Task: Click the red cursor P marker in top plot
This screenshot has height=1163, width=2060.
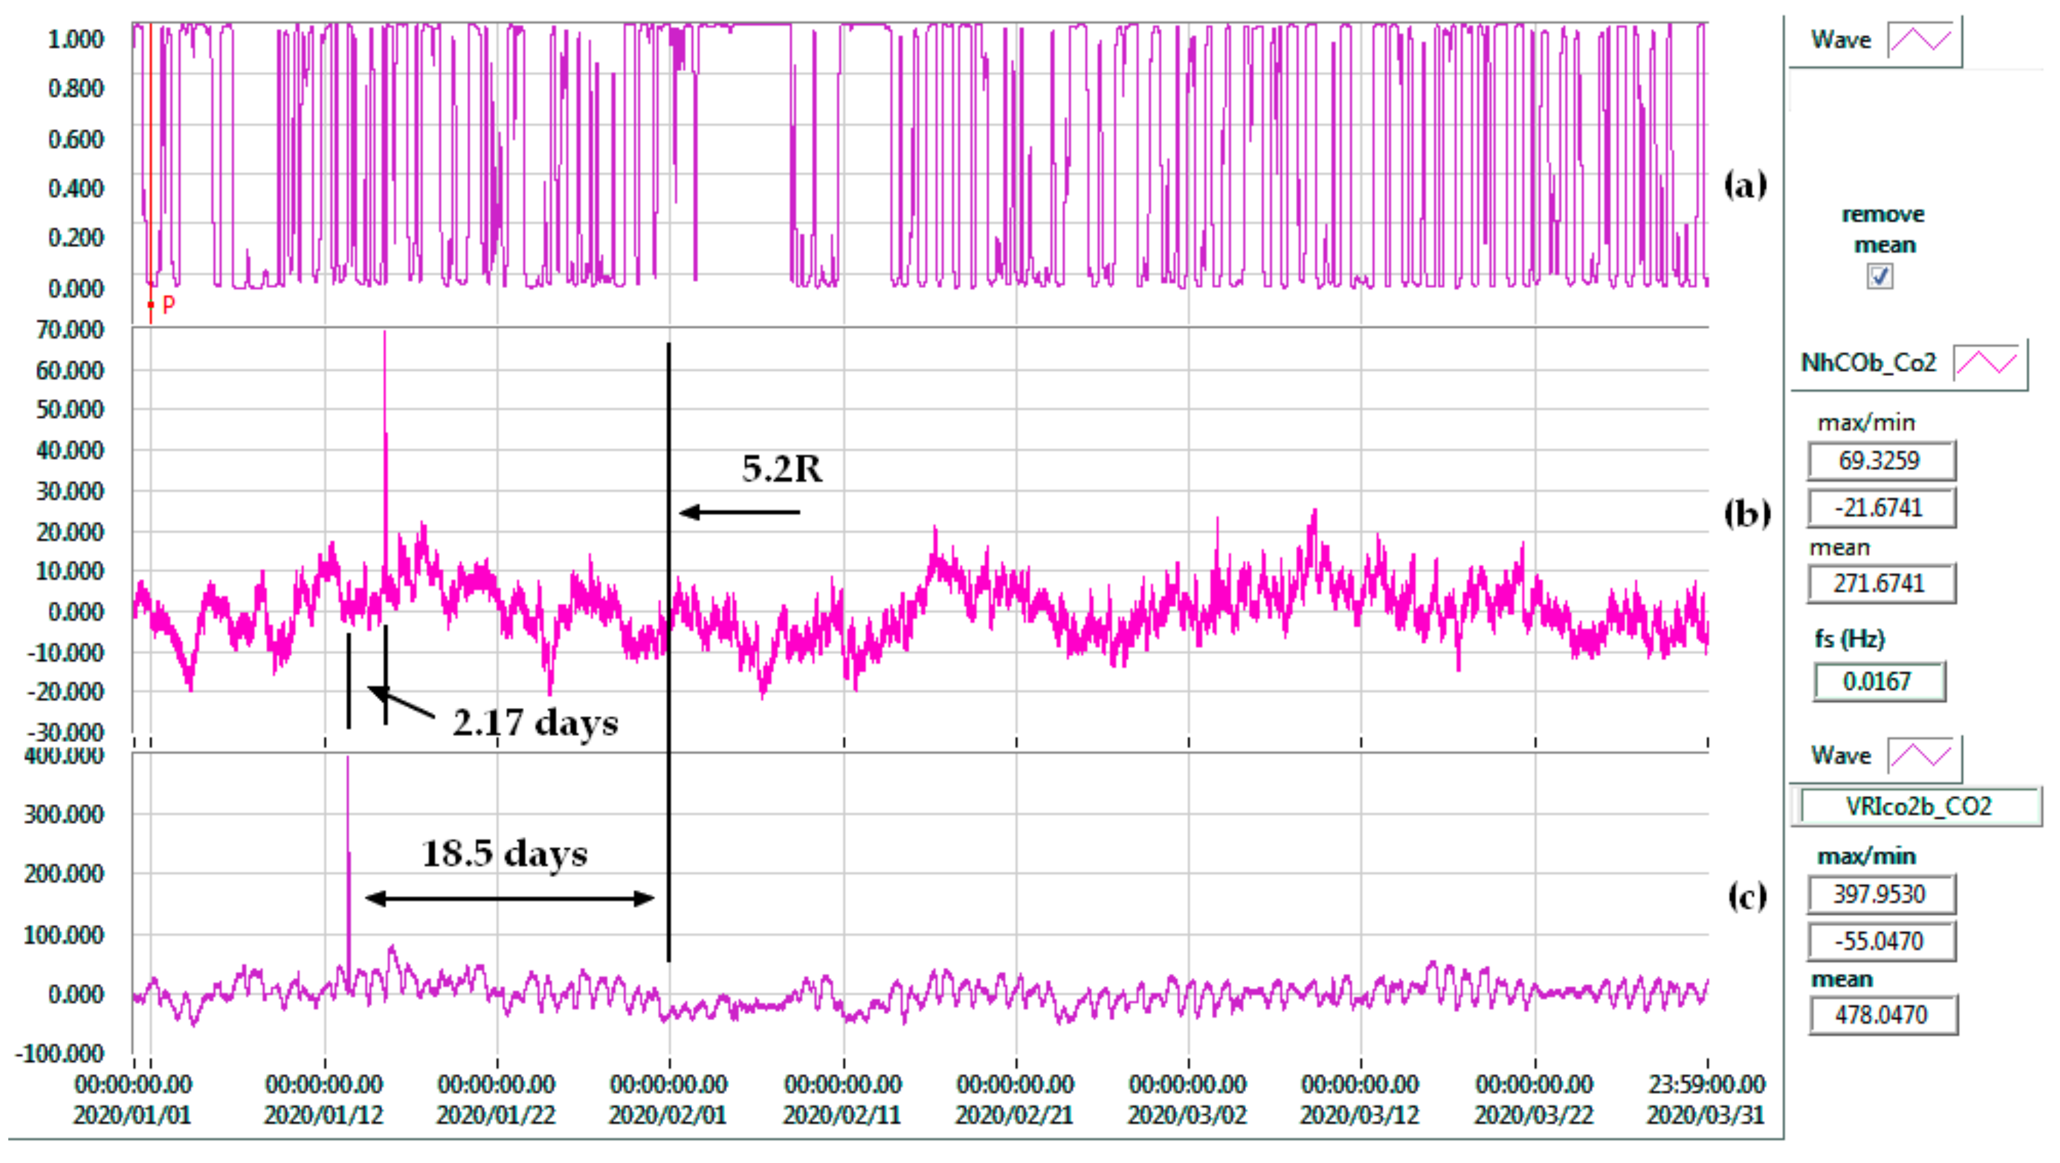Action: (151, 305)
